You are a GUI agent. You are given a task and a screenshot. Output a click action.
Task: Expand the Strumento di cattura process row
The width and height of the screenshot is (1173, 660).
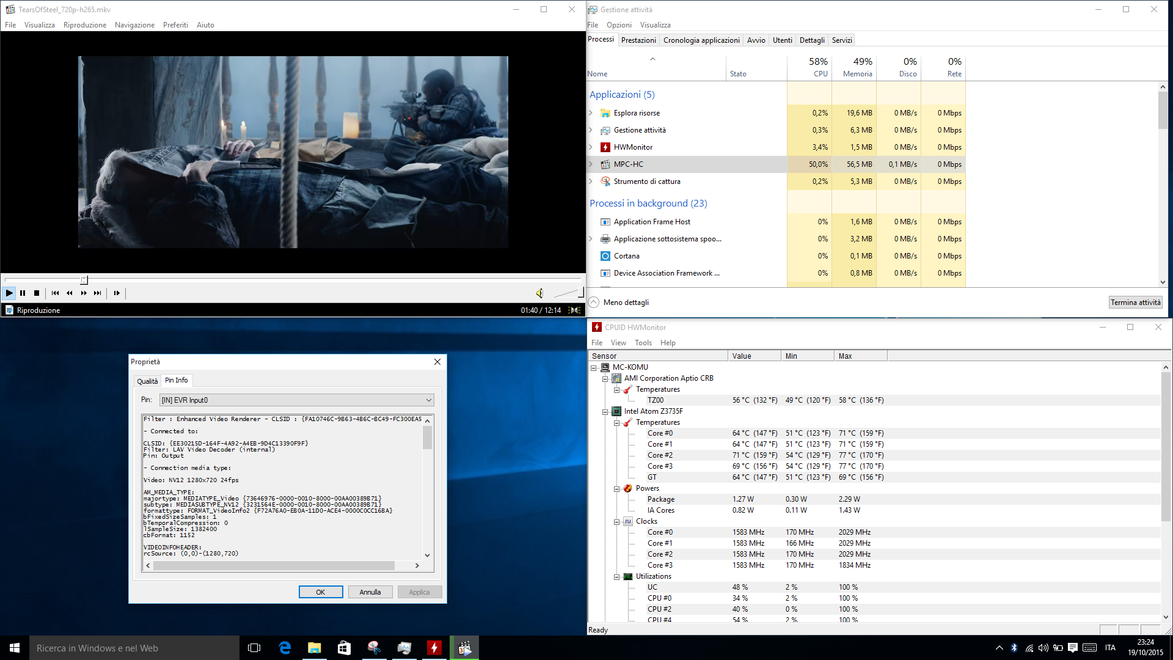tap(591, 182)
